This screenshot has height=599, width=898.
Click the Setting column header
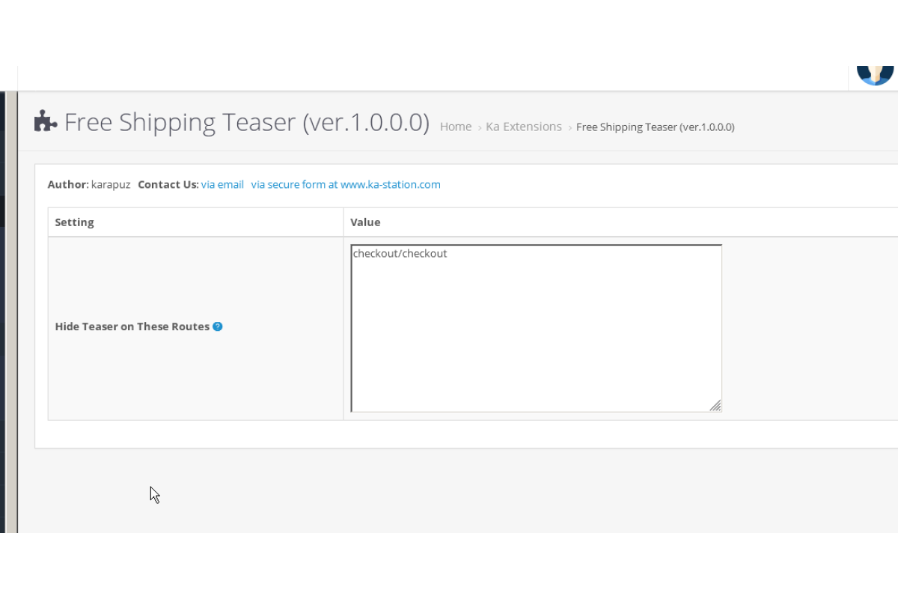[x=75, y=222]
